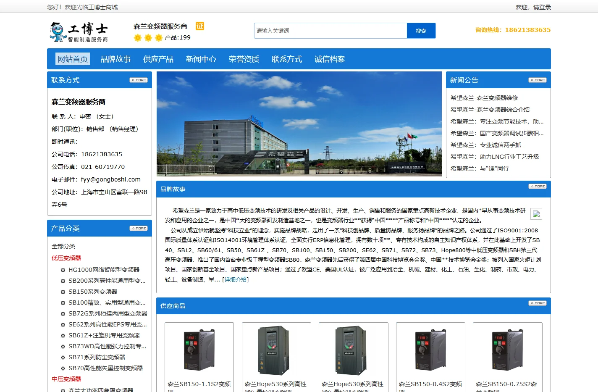Screen dimensions: 598x392
Task: Open SB150-1.1S2 product thumbnail
Action: (x=199, y=350)
